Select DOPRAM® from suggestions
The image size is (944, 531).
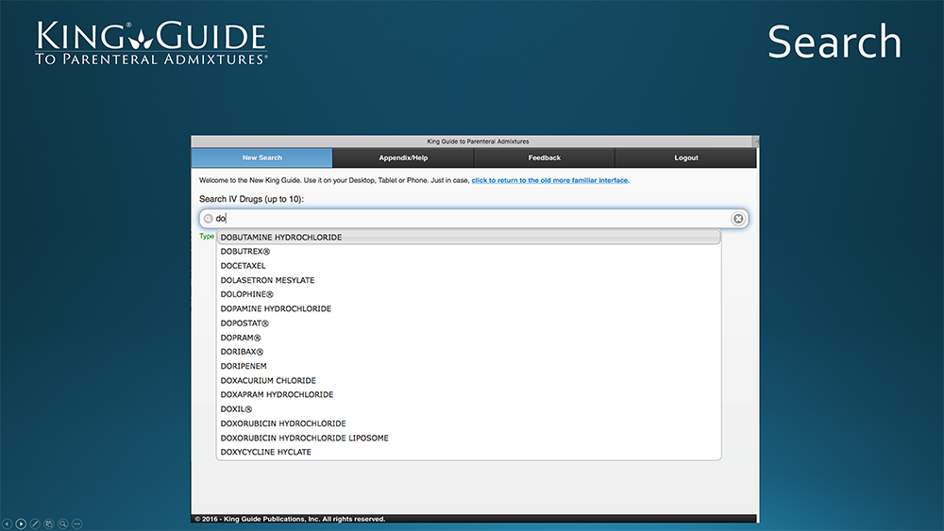(468, 338)
